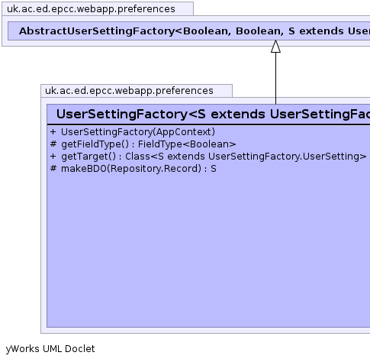Screen dimensions: 370x362
Task: Click the FieldType<Boolean> return type
Action: 187,144
